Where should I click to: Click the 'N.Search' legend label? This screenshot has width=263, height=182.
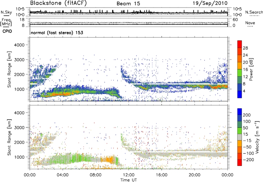point(254,12)
